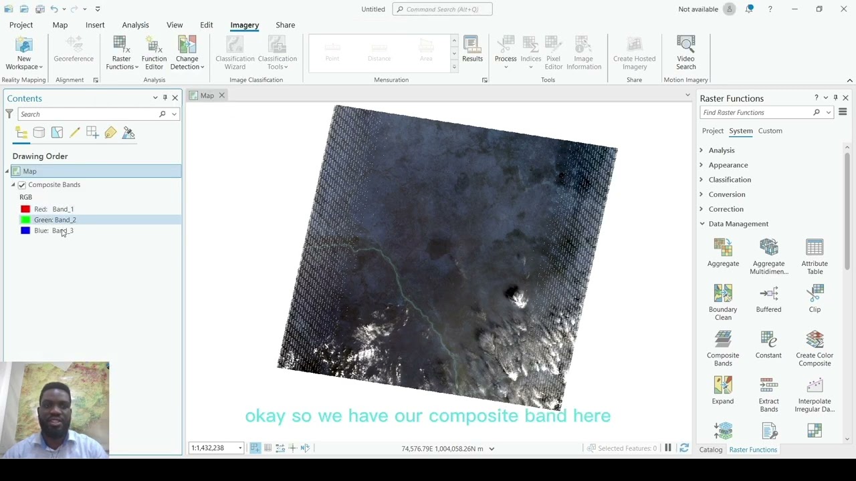Switch to the Map ribbon tab

60,25
